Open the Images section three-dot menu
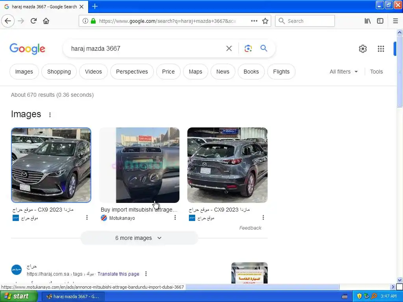 pos(50,115)
